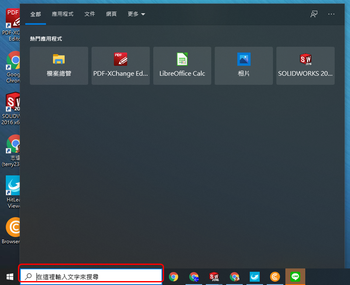Open orange C browser on taskbar

(275, 277)
